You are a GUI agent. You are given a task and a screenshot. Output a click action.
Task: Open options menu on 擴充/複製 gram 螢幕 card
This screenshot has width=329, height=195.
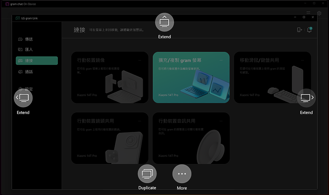pos(221,61)
